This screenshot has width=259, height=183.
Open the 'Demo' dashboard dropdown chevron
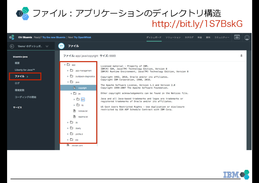click(x=47, y=46)
